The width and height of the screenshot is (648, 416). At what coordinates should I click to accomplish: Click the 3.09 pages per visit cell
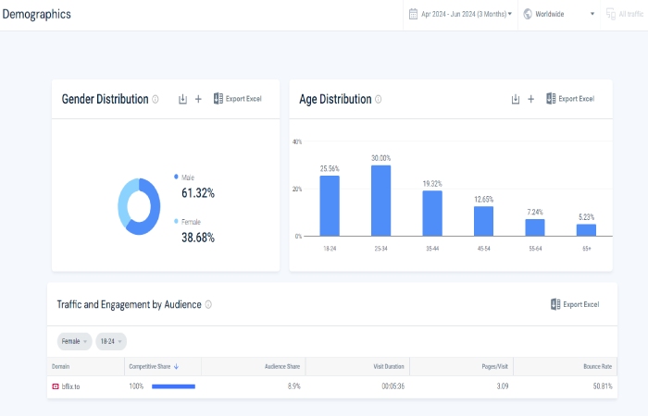(503, 386)
